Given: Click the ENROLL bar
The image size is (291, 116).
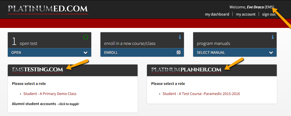Looking at the screenshot, I should click(142, 52).
